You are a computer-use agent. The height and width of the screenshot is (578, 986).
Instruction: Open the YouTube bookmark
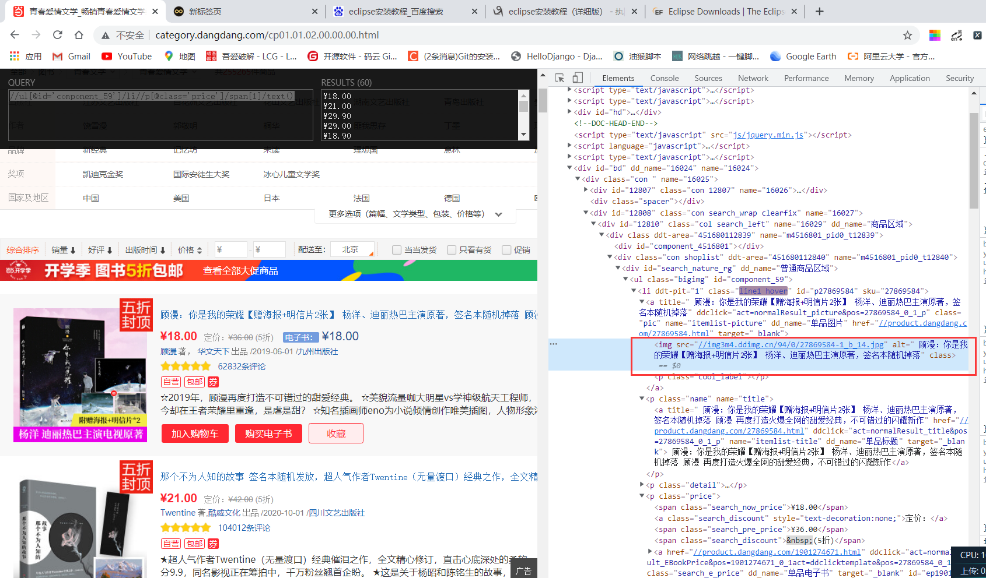(x=127, y=57)
